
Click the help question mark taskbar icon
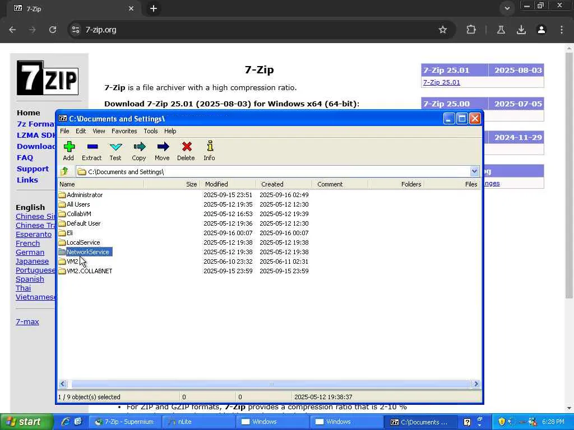[467, 422]
